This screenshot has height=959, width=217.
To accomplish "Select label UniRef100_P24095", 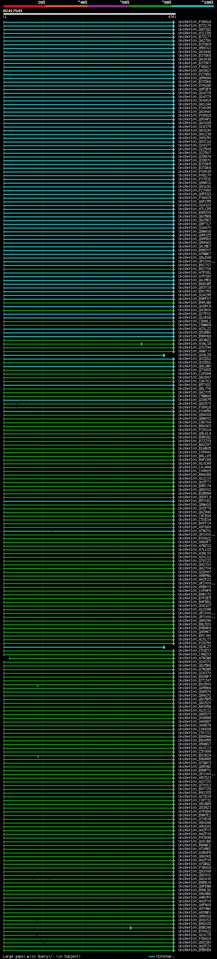I will (x=195, y=108).
